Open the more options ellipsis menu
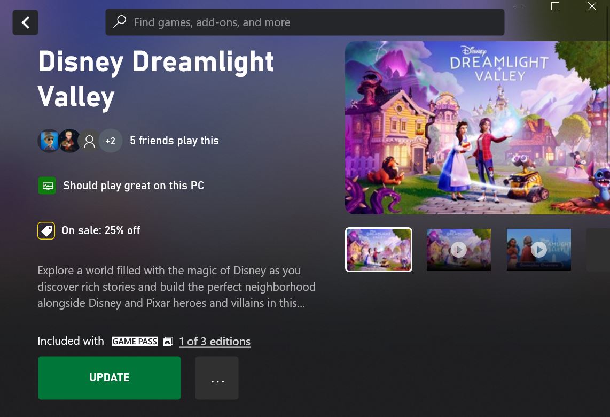Image resolution: width=610 pixels, height=417 pixels. pos(217,377)
